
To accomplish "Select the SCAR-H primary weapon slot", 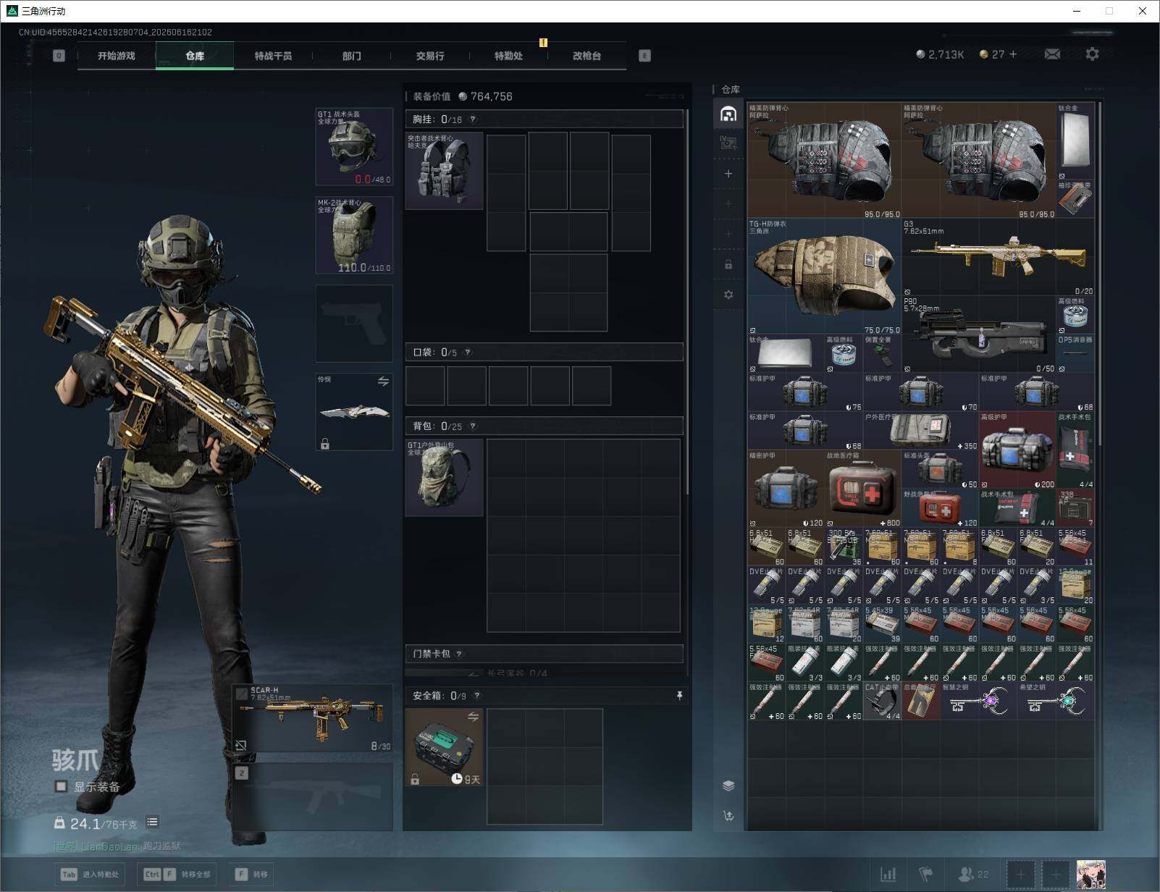I will coord(313,718).
